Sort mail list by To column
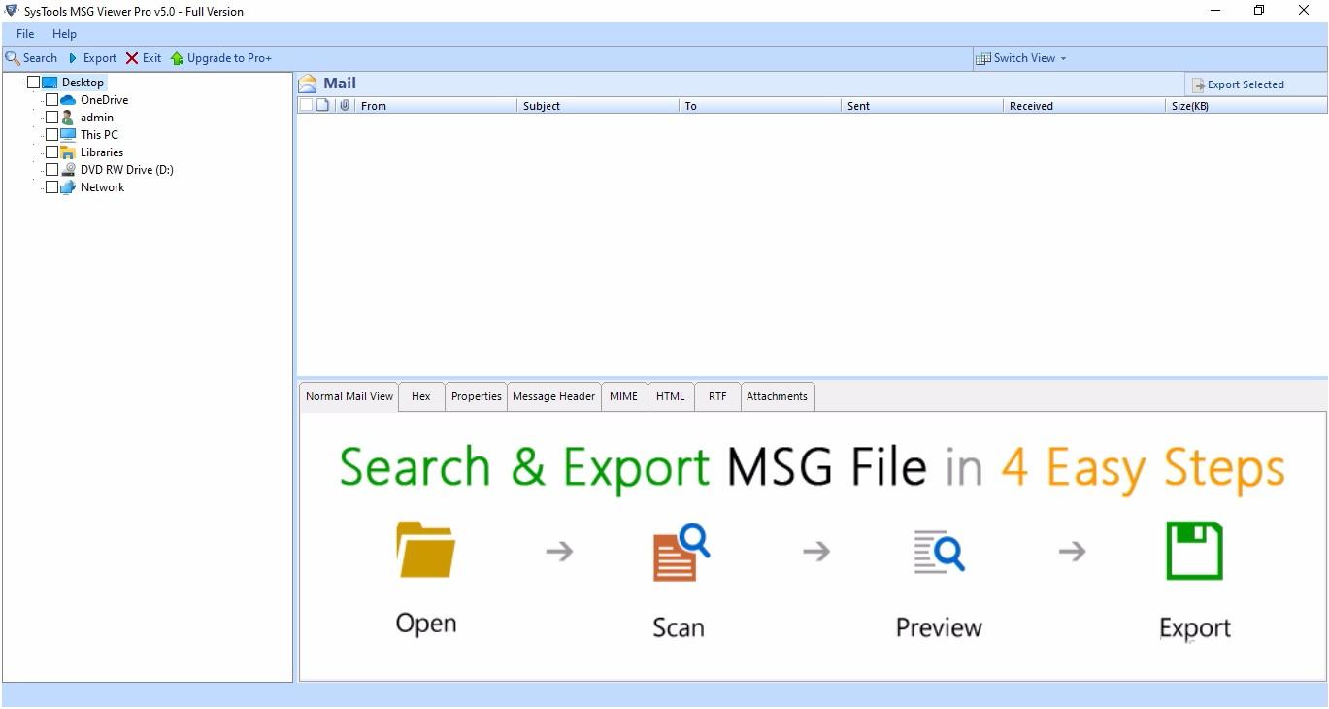The height and width of the screenshot is (709, 1329). click(x=760, y=106)
